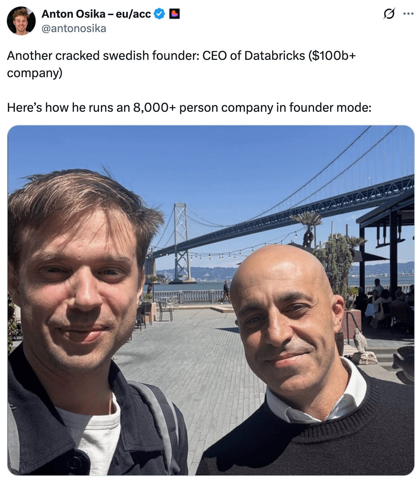Click the affiliate badge beside the verified check
419x483 pixels.
(x=175, y=14)
